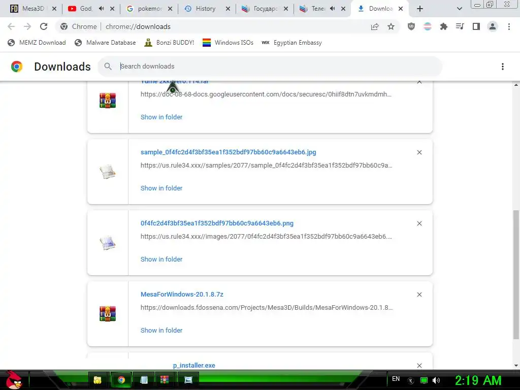520x390 pixels.
Task: Open the Downloads page three-dot menu
Action: tap(503, 67)
